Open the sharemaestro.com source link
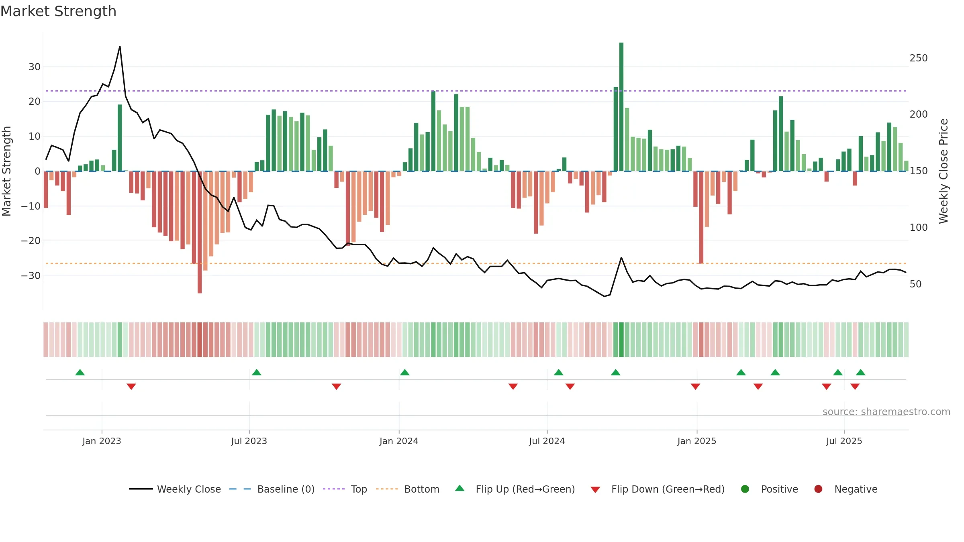This screenshot has width=964, height=542. 886,412
